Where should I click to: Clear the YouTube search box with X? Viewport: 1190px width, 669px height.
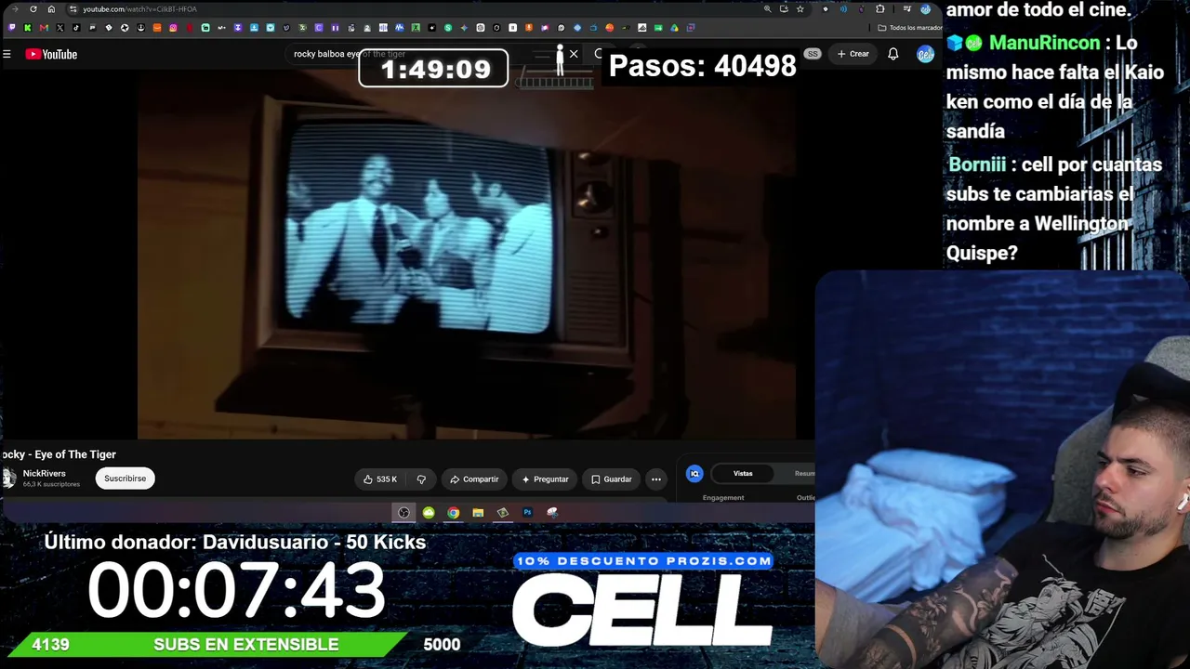pos(574,54)
